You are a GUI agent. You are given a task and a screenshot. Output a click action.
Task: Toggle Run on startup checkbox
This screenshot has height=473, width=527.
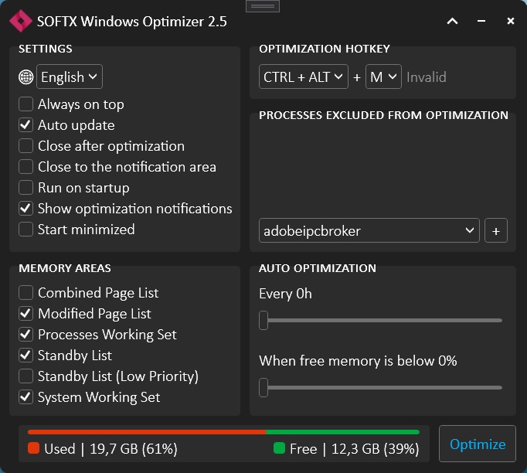26,188
